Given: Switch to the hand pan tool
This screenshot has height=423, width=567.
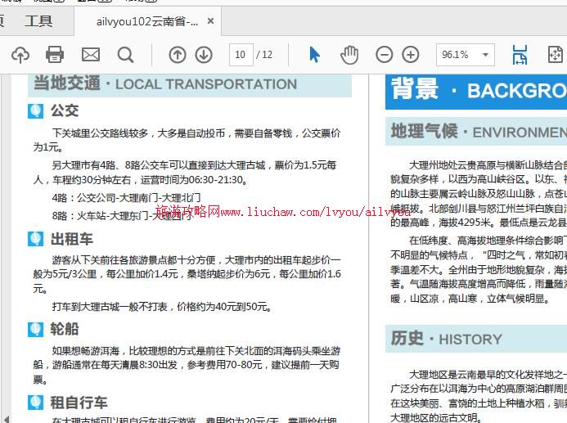Looking at the screenshot, I should 349,55.
